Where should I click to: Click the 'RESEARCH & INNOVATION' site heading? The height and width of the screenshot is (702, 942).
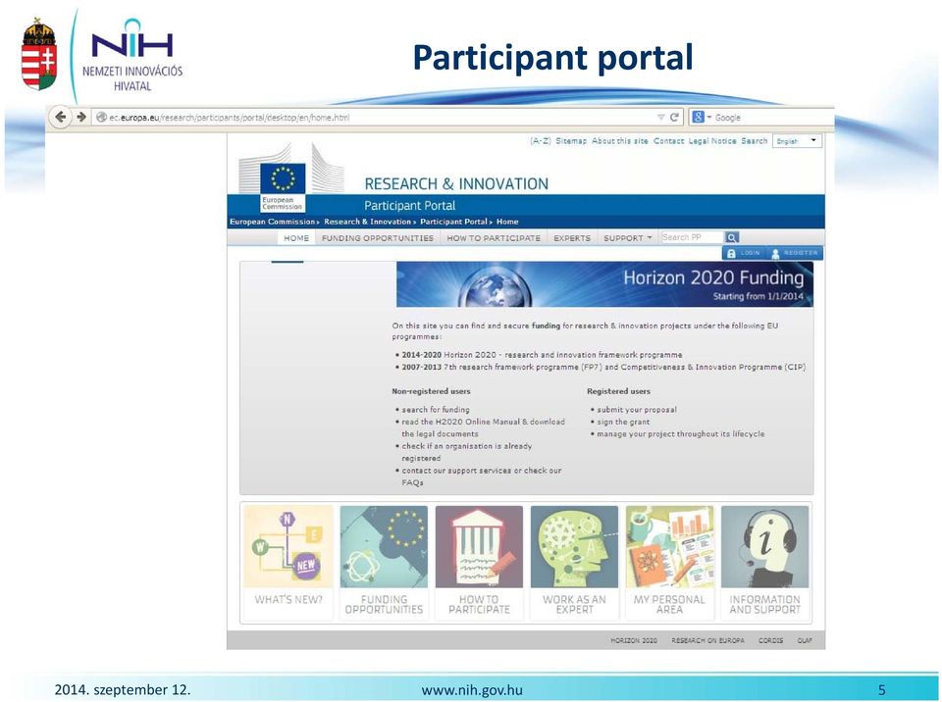point(456,183)
